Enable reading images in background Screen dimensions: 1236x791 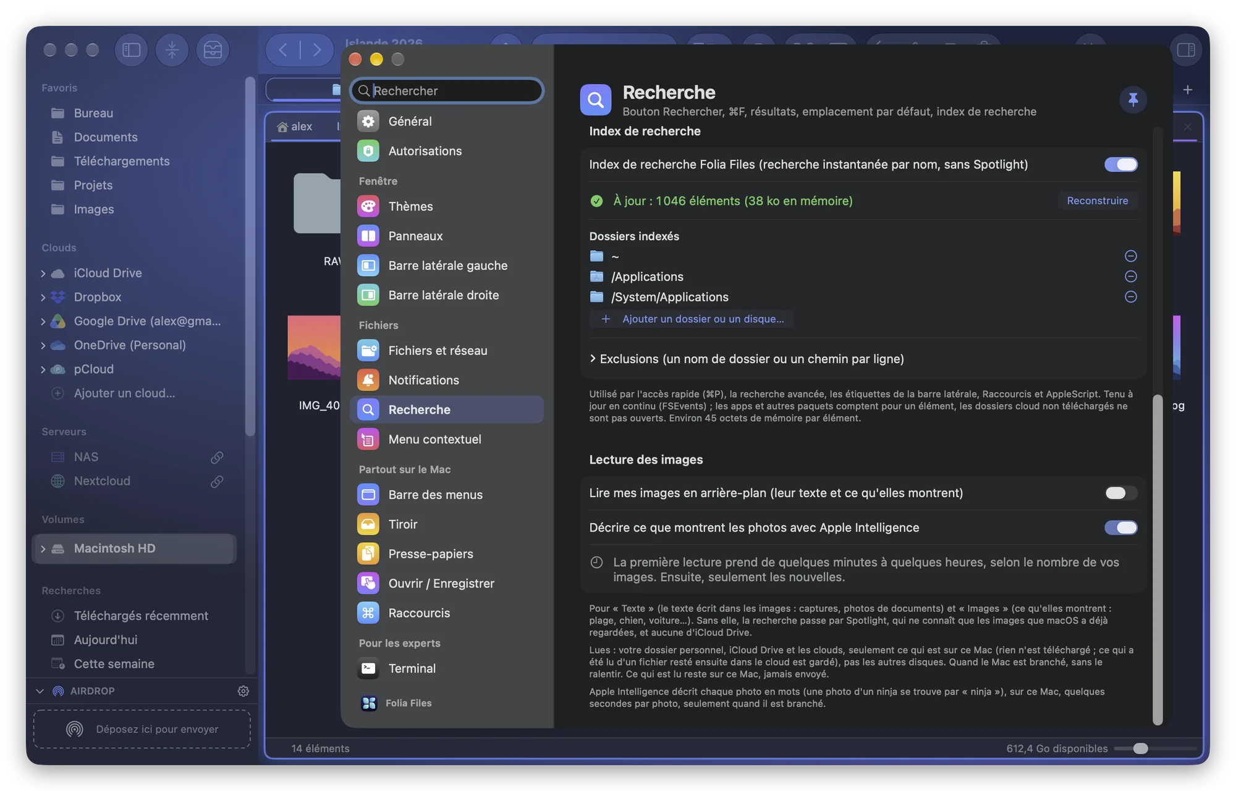1120,493
